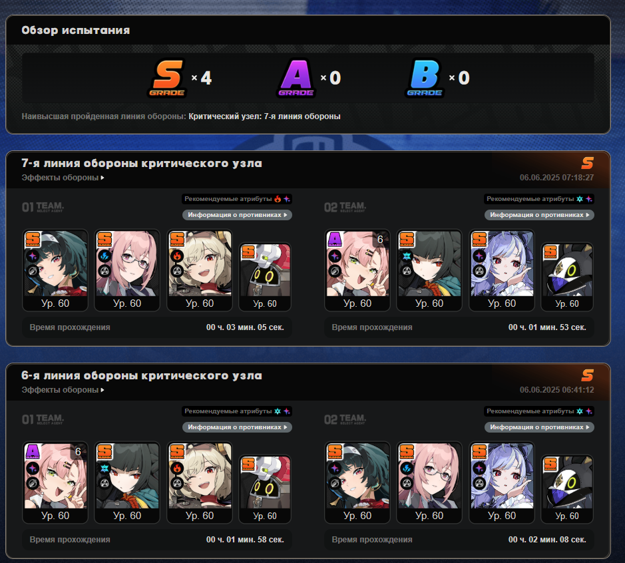Select dark-haired agent portrait in 7th line Team 01
Image resolution: width=625 pixels, height=563 pixels.
tap(55, 270)
